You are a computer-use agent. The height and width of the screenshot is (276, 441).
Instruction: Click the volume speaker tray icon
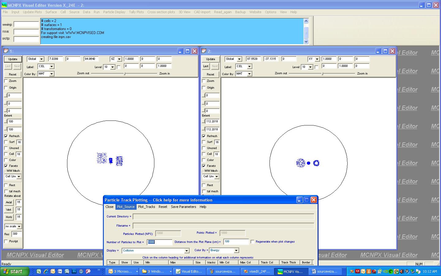point(401,271)
